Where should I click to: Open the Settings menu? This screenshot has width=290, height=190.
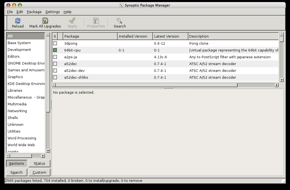[52, 12]
